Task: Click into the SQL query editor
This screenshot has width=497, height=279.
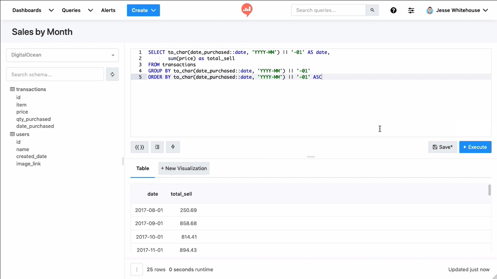Action: click(311, 93)
